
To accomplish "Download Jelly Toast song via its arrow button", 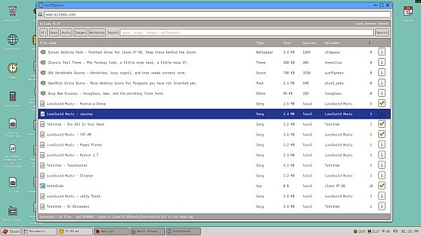I will point(382,196).
